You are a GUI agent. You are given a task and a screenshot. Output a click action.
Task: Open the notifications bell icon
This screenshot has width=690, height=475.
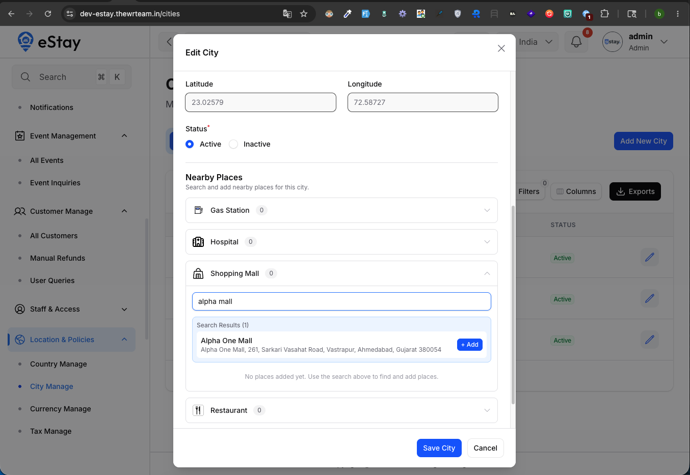576,42
